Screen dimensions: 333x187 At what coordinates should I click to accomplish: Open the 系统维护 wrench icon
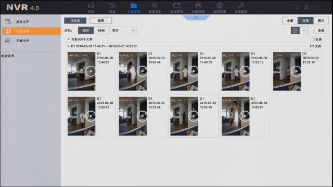(241, 5)
